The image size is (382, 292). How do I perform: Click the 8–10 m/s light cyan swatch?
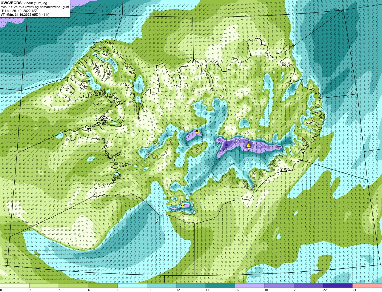[132, 285]
